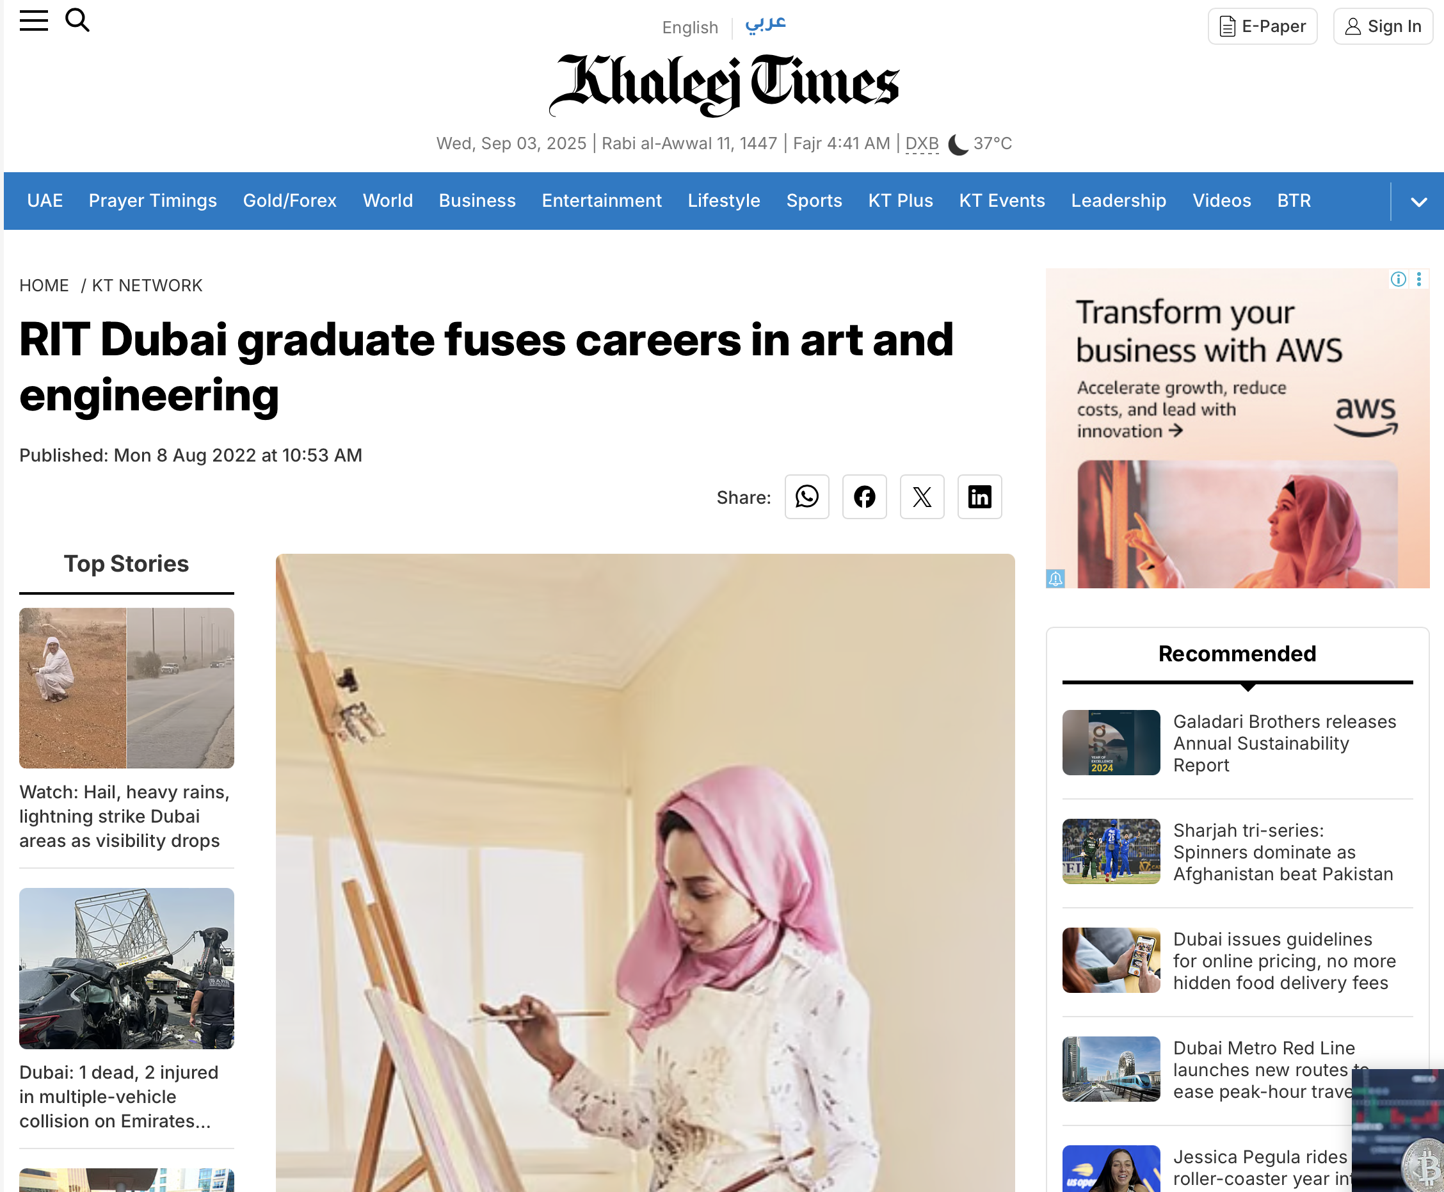Open DXB city weather selector

coord(922,143)
